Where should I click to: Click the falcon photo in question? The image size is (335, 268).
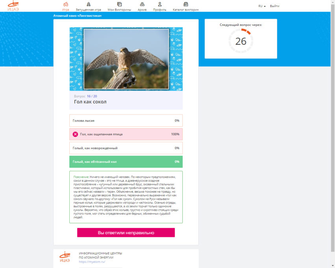(126, 59)
